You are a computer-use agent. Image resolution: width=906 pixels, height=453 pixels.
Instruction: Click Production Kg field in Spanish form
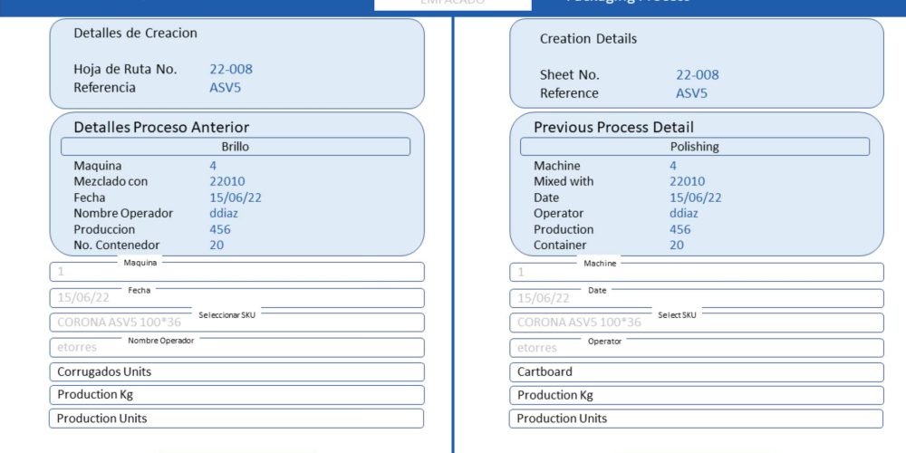pos(236,395)
